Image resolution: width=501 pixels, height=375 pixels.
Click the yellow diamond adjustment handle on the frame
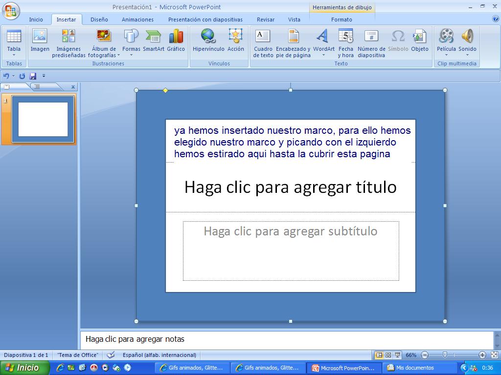click(165, 90)
